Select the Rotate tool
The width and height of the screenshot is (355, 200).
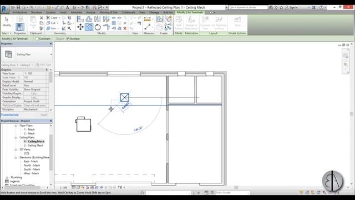point(98,27)
